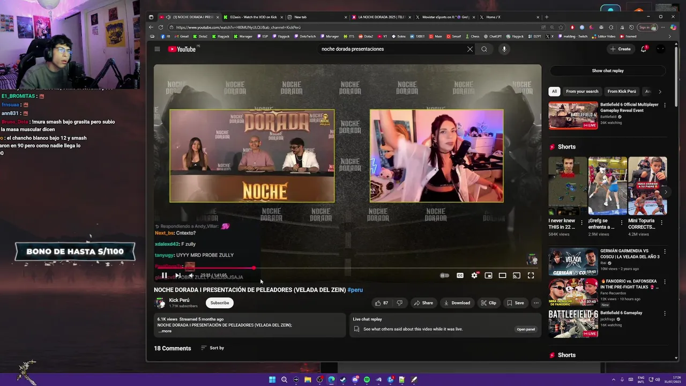Expand the description with ...more
686x386 pixels.
click(165, 331)
